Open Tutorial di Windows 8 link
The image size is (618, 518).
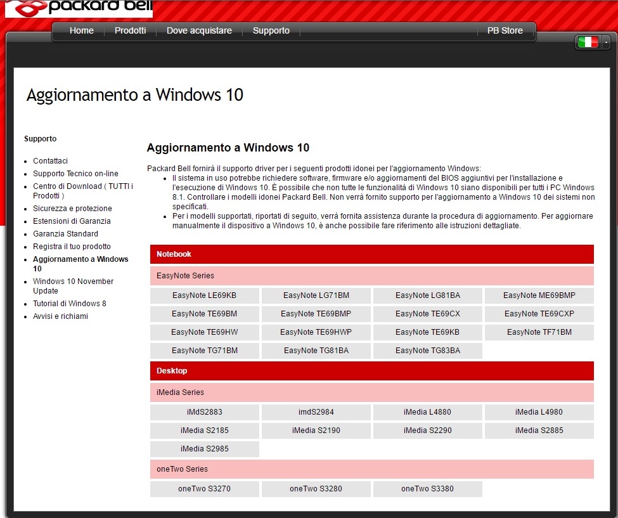pos(69,303)
